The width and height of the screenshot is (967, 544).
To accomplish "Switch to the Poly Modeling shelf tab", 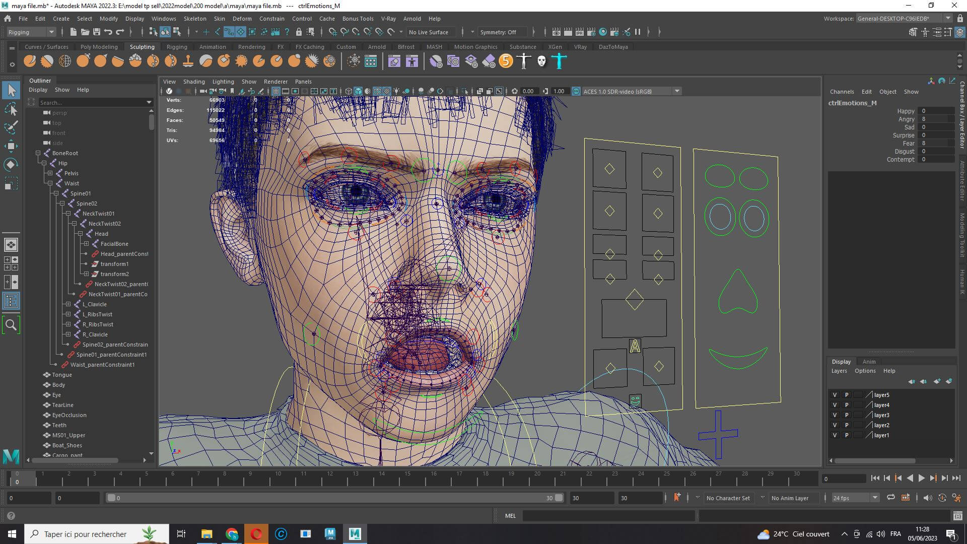I will coord(99,47).
